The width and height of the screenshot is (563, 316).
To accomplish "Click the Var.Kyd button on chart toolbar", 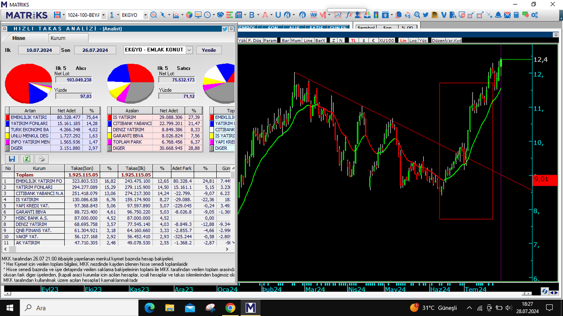I will [454, 41].
